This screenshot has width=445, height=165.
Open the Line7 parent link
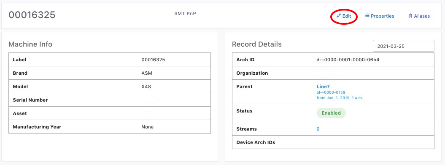323,86
